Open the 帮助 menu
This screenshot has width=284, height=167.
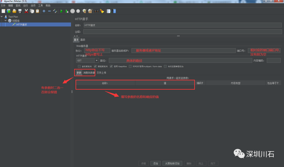pyautogui.click(x=48, y=6)
